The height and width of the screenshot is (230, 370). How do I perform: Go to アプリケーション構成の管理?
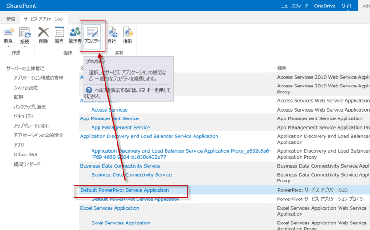tap(38, 78)
